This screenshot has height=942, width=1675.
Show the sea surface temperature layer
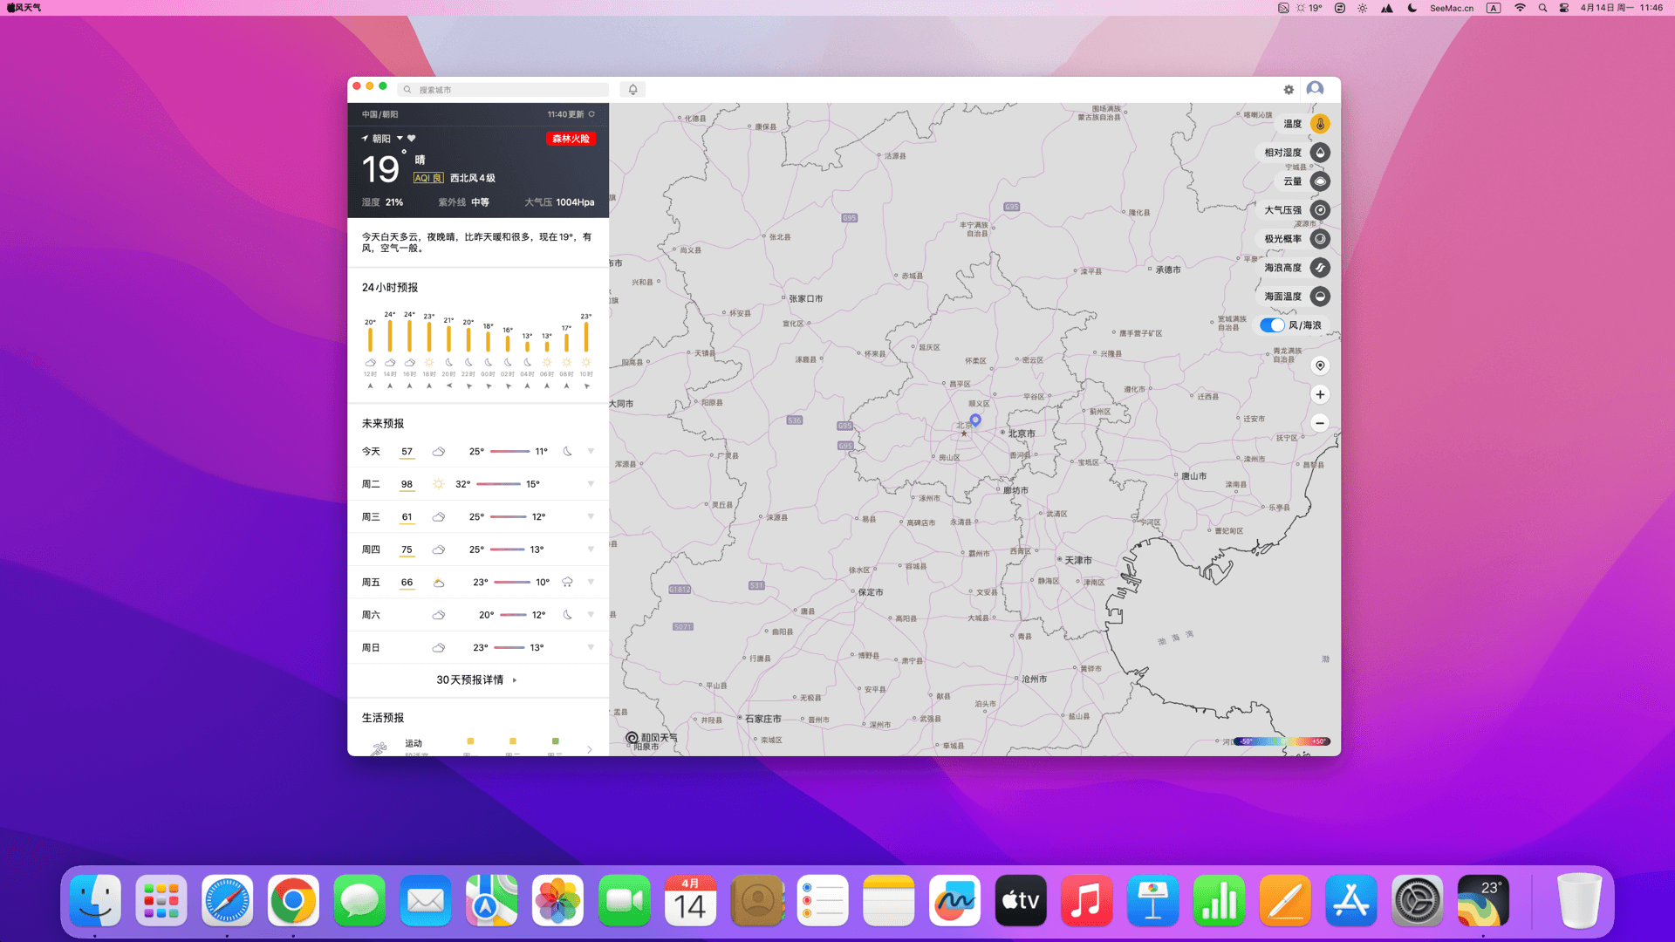[x=1320, y=297]
